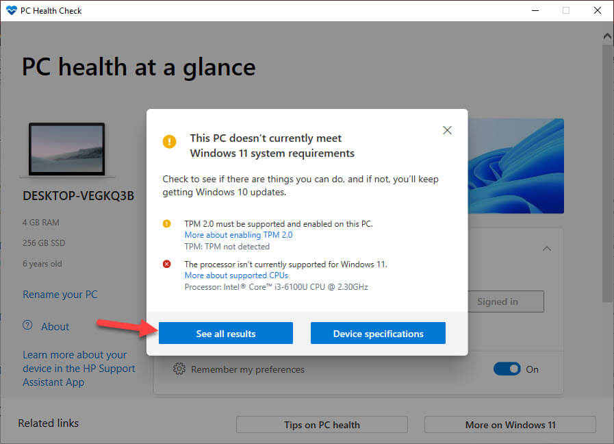
Task: Click the About question mark icon
Action: 28,325
